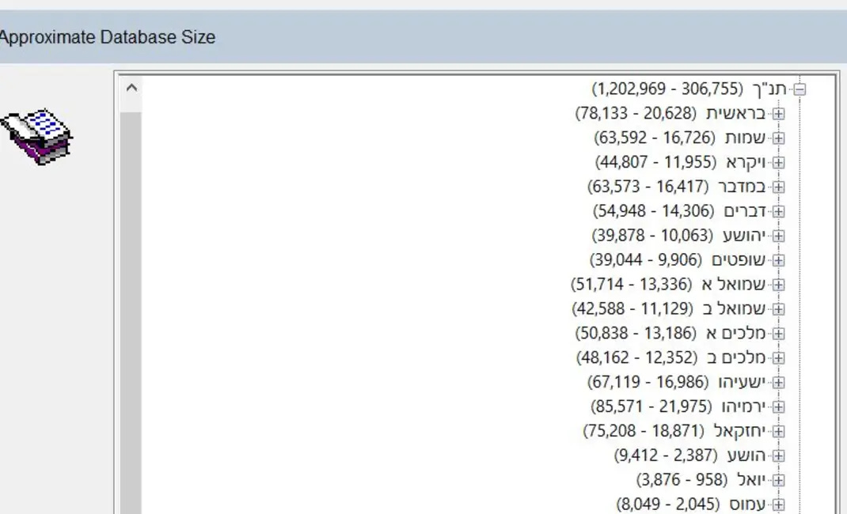Expand the יהושע tree node
Screen dimensions: 847x514
778,236
